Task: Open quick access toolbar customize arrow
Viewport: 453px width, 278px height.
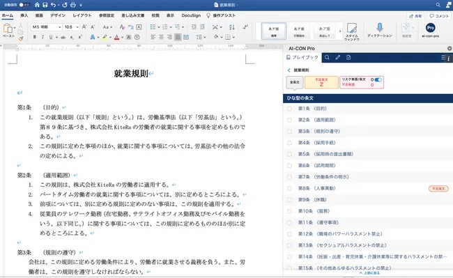Action: point(81,5)
